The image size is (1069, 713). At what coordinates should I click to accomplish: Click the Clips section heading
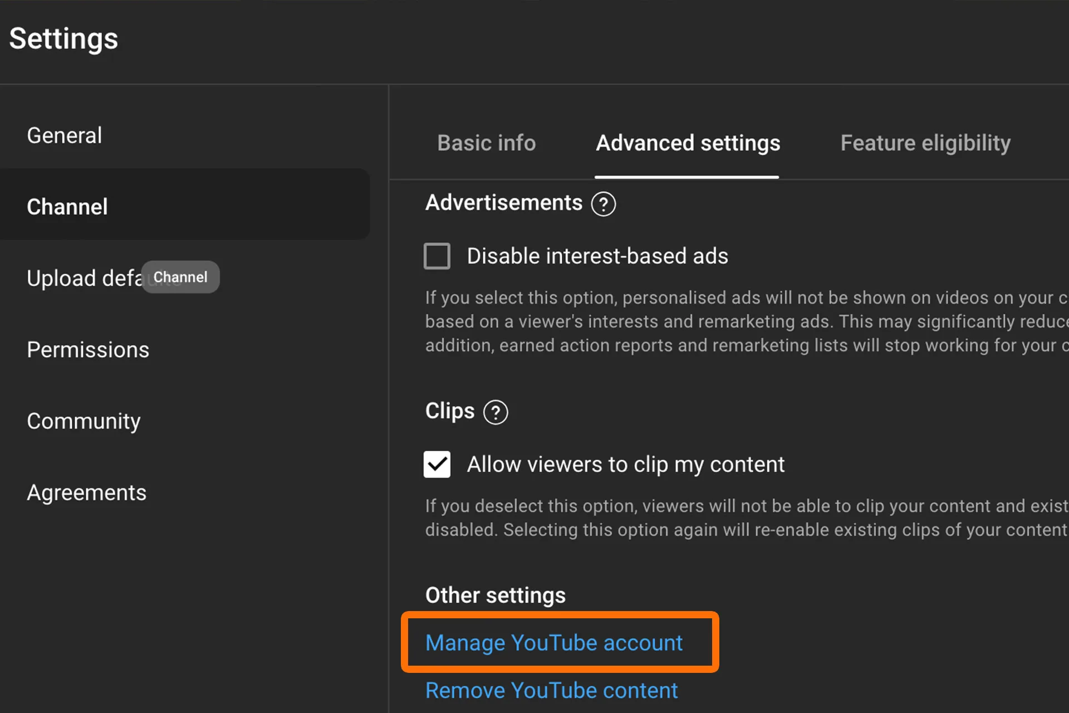[450, 411]
